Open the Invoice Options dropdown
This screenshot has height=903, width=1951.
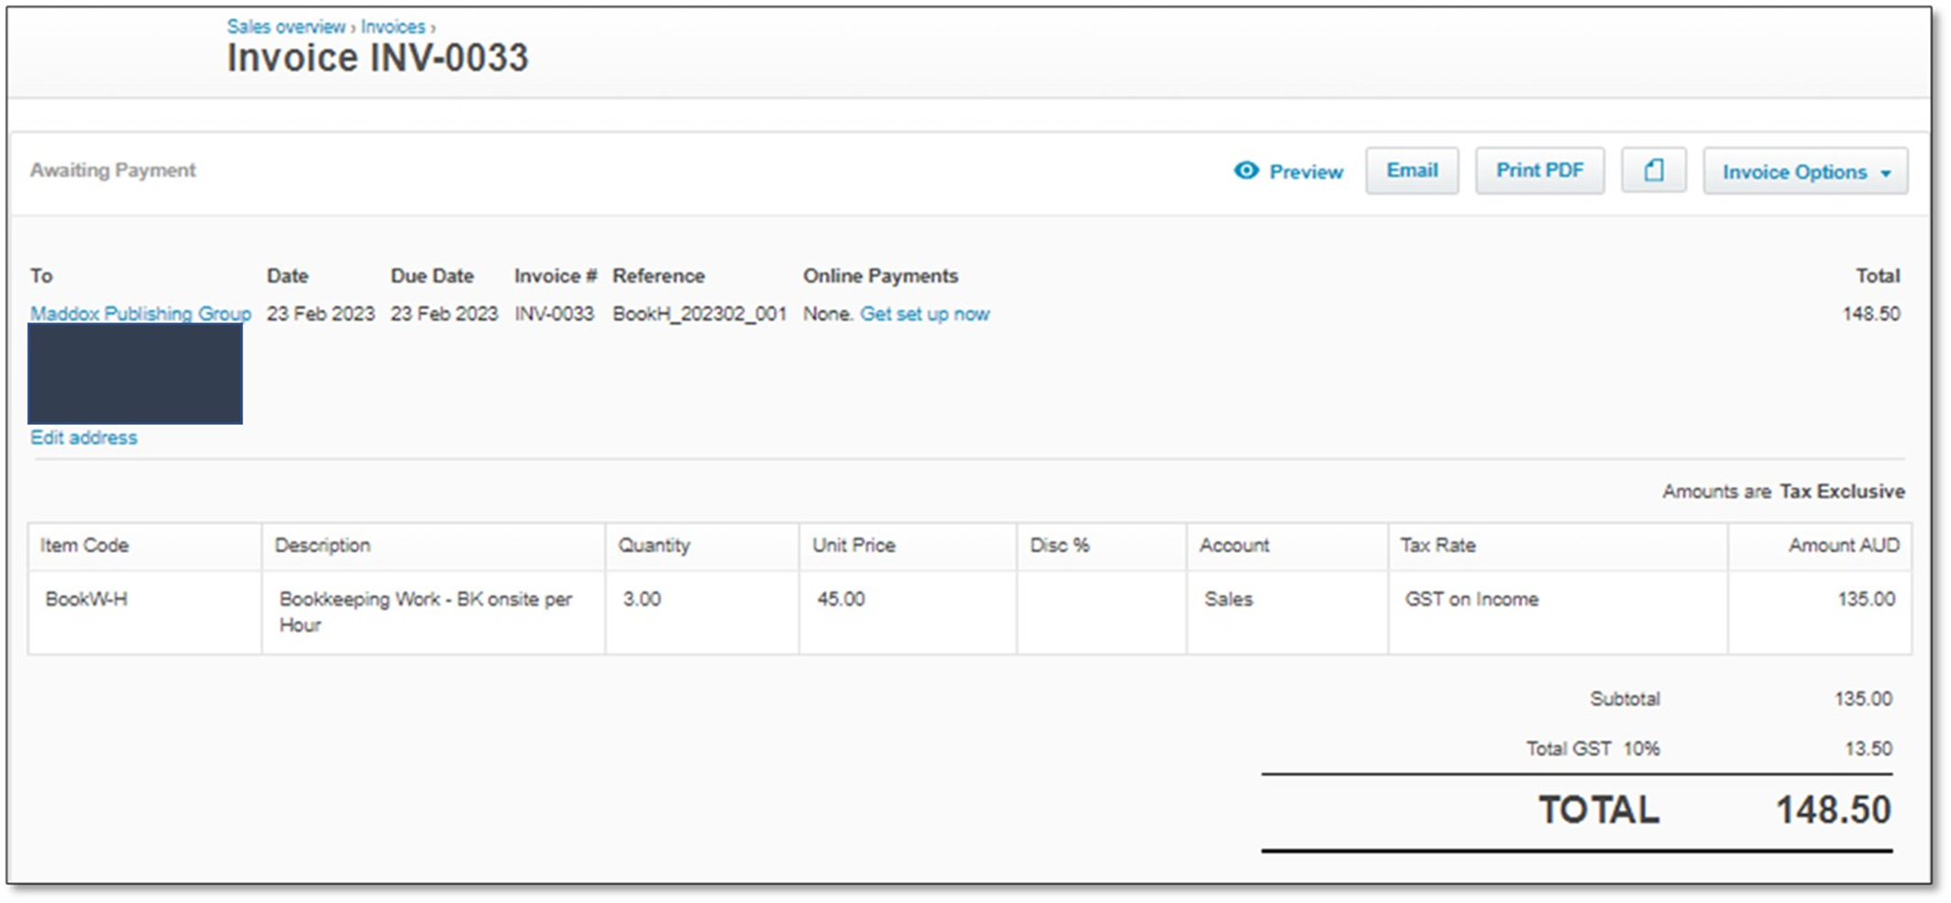(1804, 171)
